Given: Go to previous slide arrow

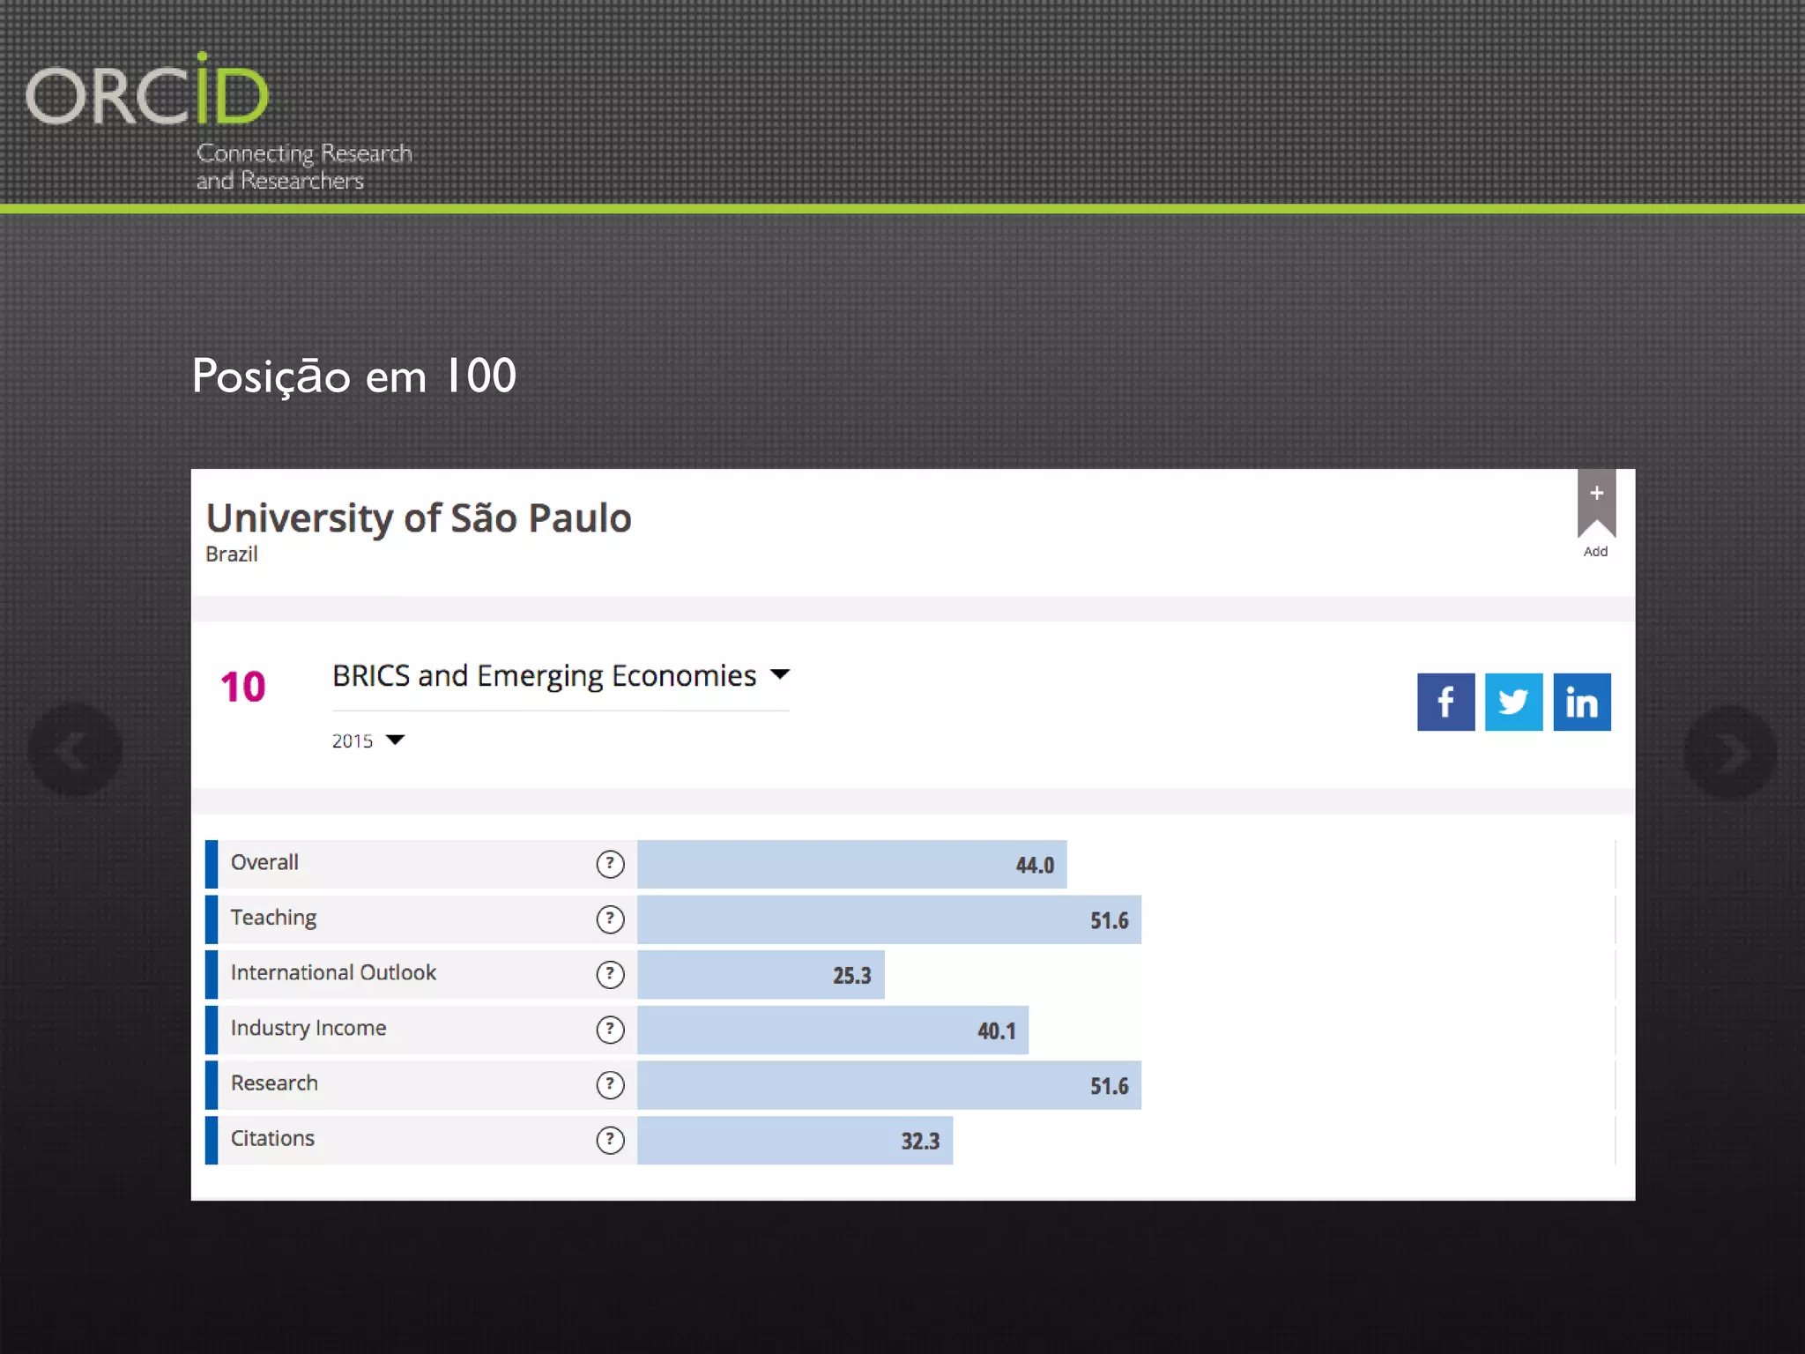Looking at the screenshot, I should (x=75, y=750).
